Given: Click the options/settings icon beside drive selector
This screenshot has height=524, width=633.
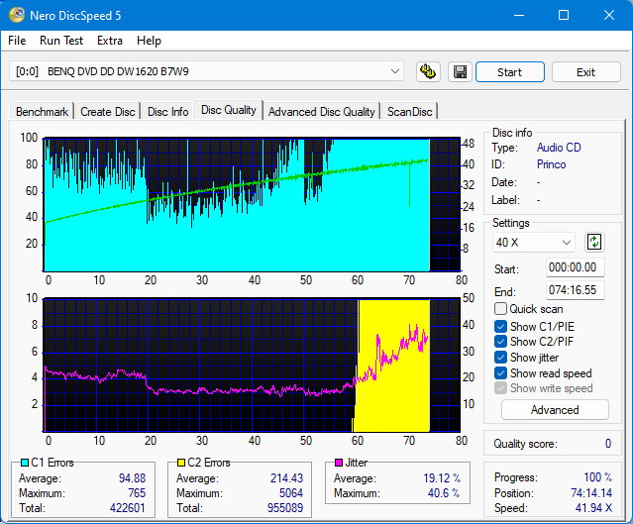Looking at the screenshot, I should [428, 72].
